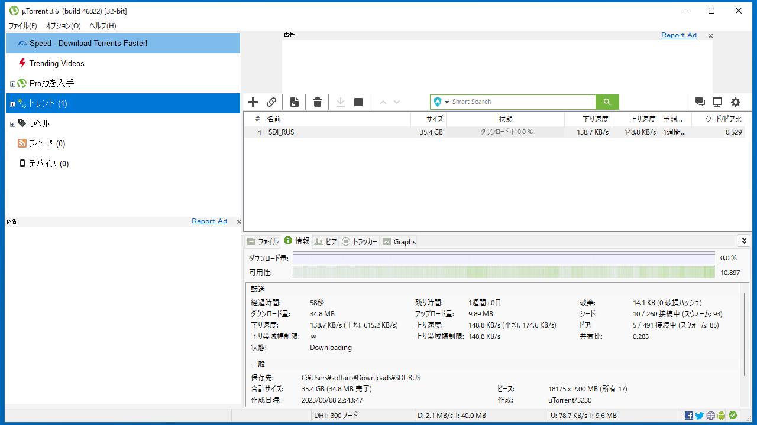
Task: Expand the Pro版を入手 tree node
Action: point(12,84)
